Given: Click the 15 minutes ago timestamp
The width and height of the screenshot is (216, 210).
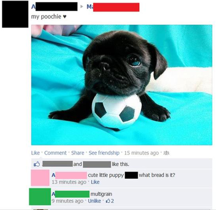Looking at the screenshot, I should 141,153.
